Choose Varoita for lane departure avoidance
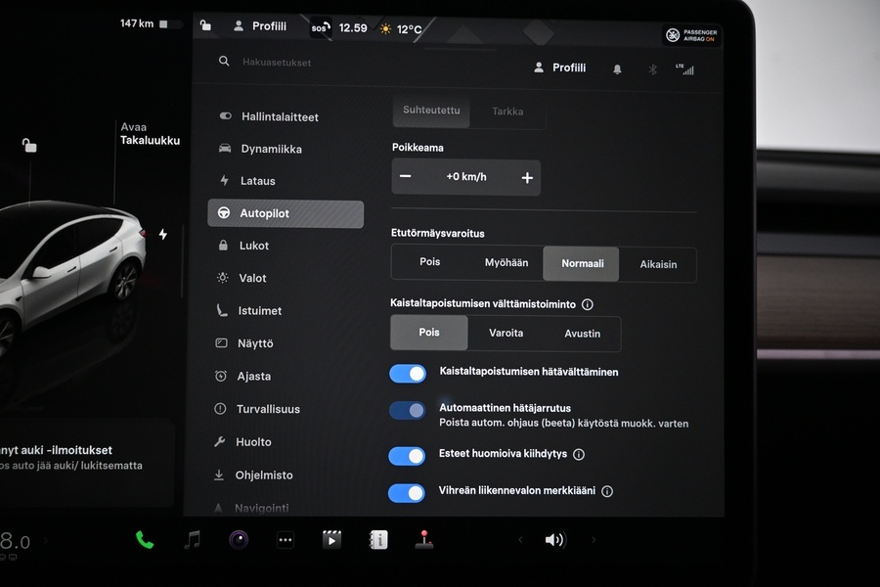This screenshot has height=587, width=880. (x=506, y=334)
